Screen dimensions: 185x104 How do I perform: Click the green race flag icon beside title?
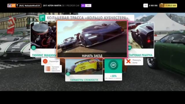42,18
